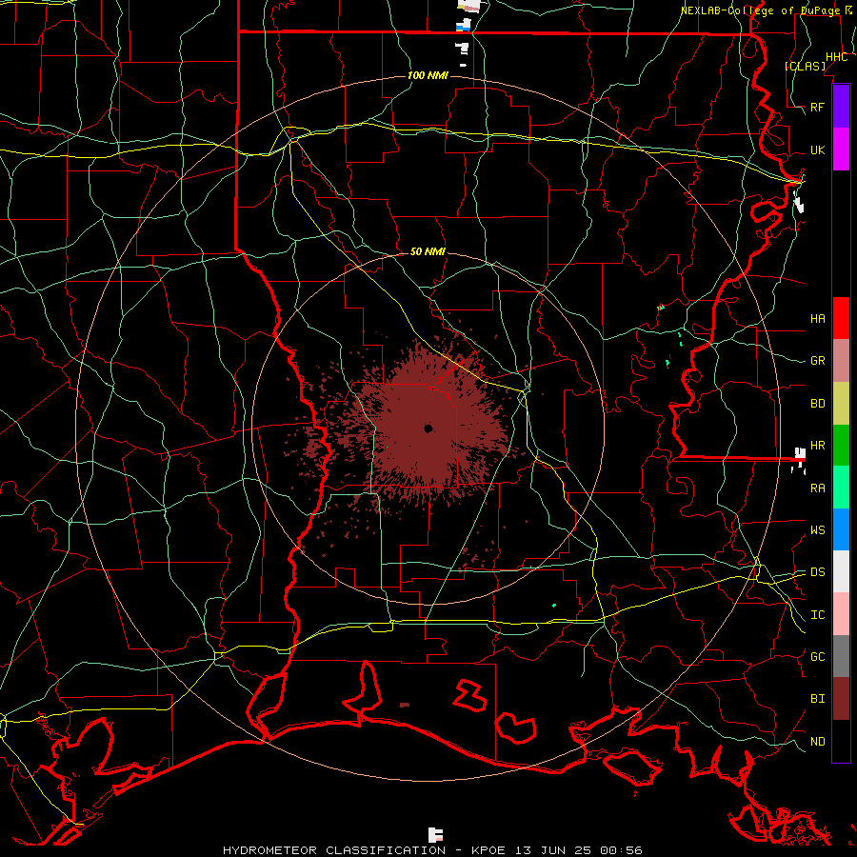The height and width of the screenshot is (857, 857).
Task: Click the [CLAS] legend heading
Action: [805, 66]
